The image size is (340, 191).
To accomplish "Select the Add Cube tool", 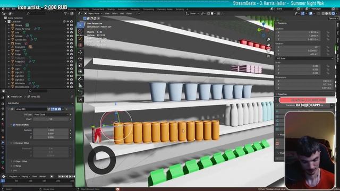I will click(80, 92).
